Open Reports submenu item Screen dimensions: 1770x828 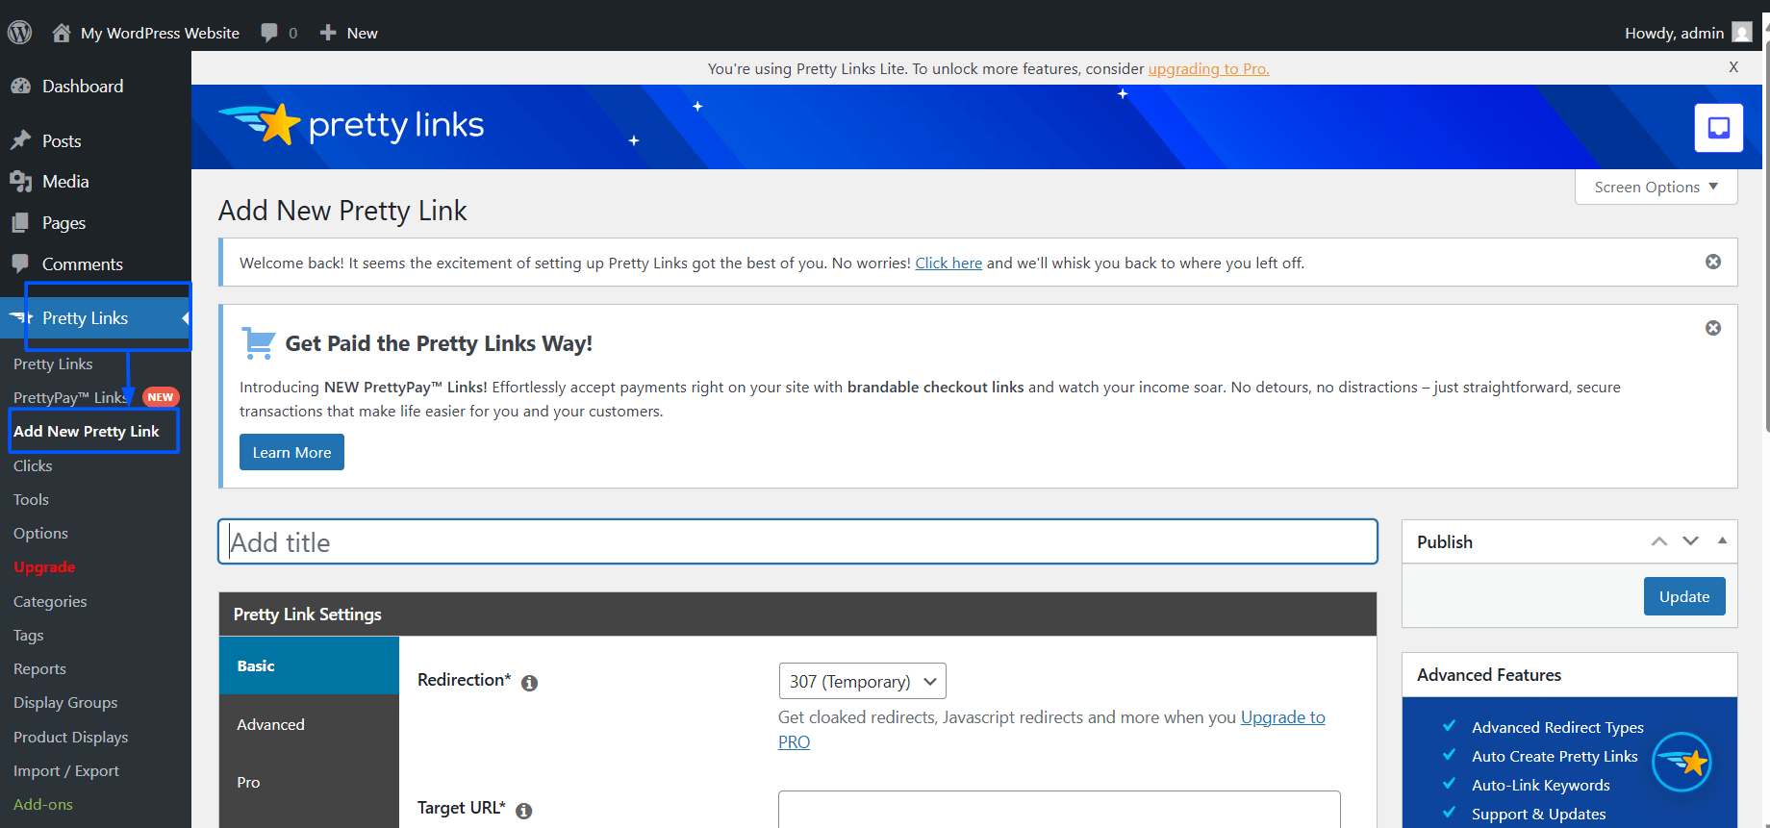(x=39, y=668)
